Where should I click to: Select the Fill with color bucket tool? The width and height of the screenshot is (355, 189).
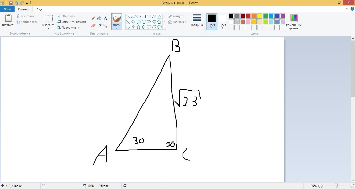(x=99, y=18)
